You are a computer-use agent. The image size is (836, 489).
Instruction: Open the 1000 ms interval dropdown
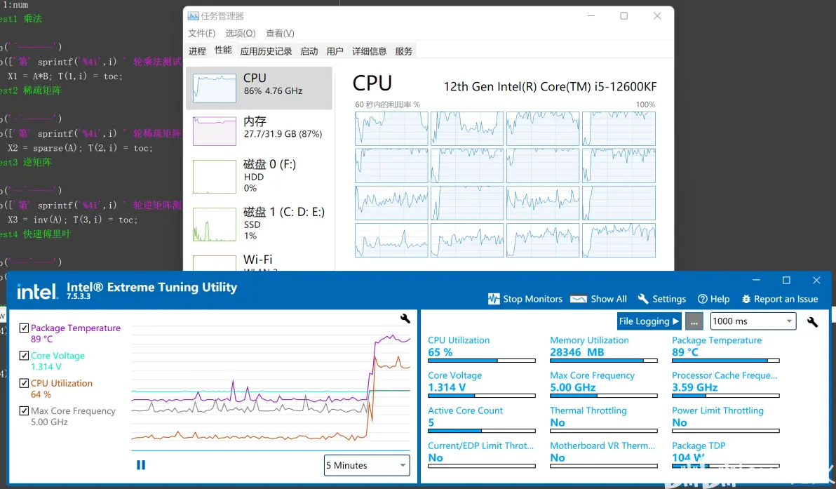click(x=753, y=321)
